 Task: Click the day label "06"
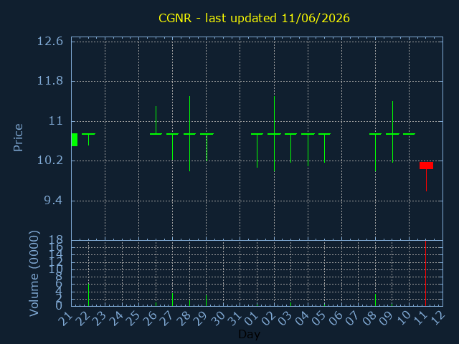336,318
